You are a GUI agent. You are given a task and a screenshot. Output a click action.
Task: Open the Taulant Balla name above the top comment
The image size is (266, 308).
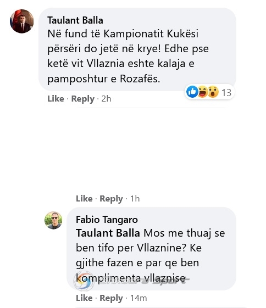click(x=75, y=20)
